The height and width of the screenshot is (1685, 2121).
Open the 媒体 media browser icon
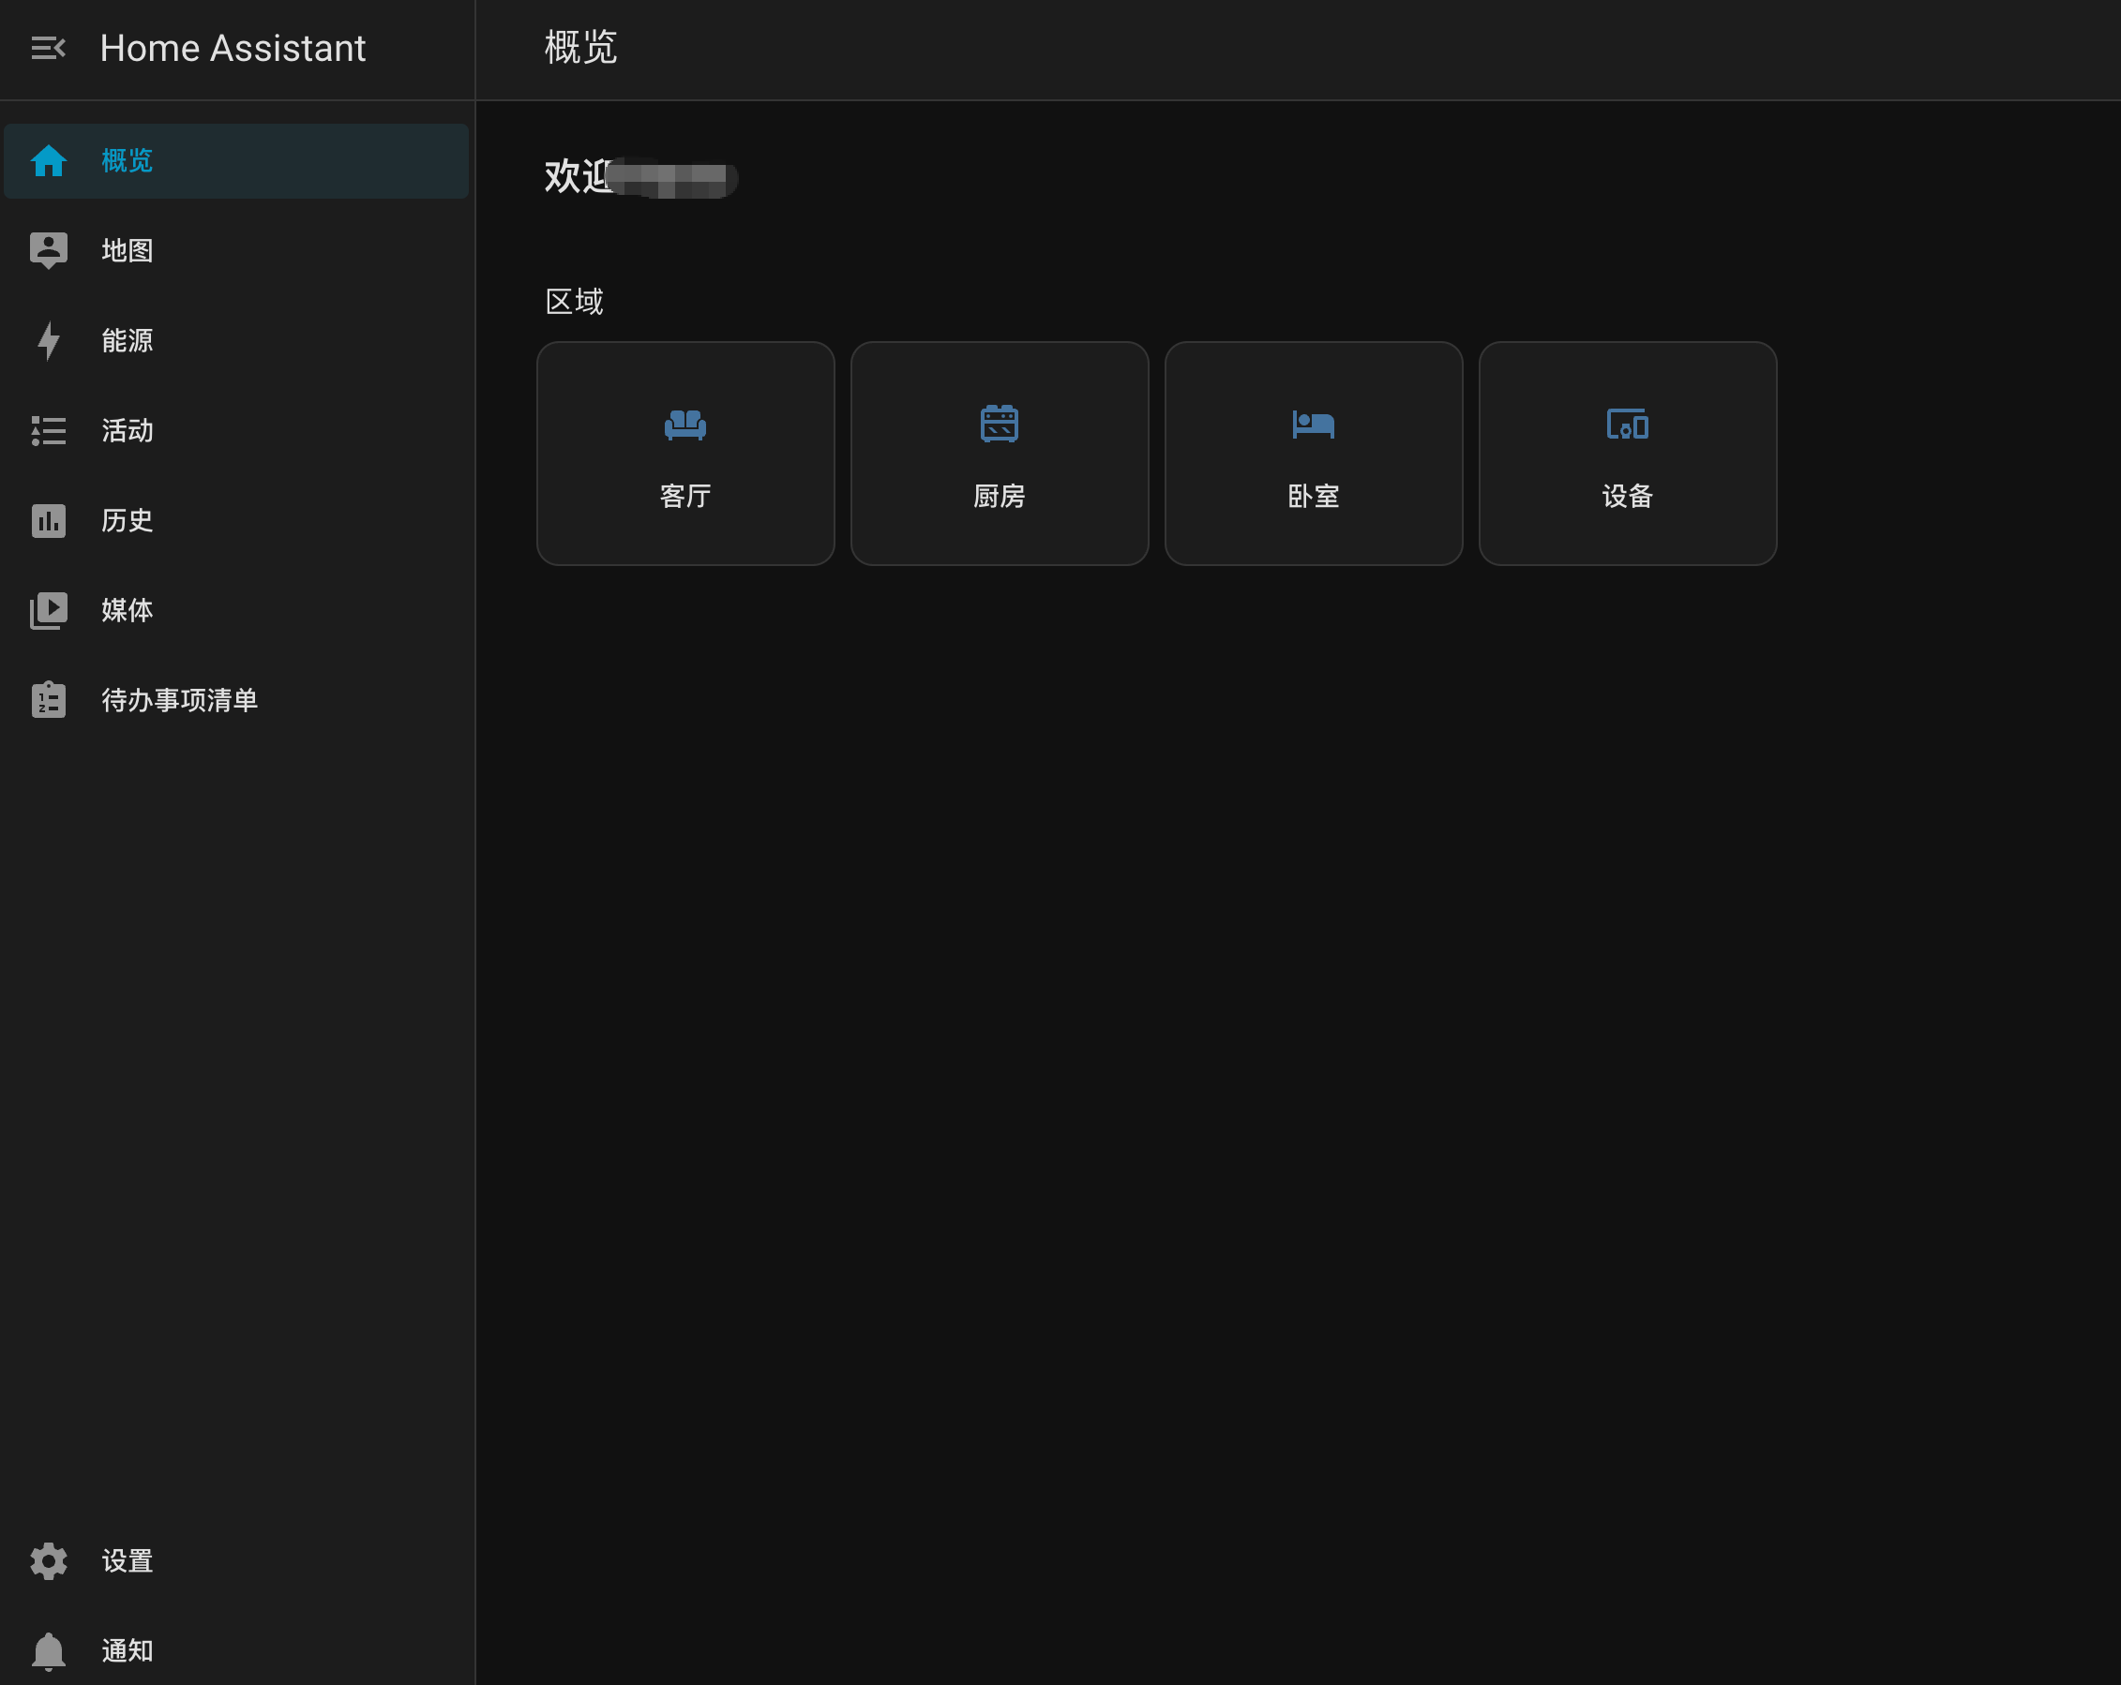pos(48,610)
